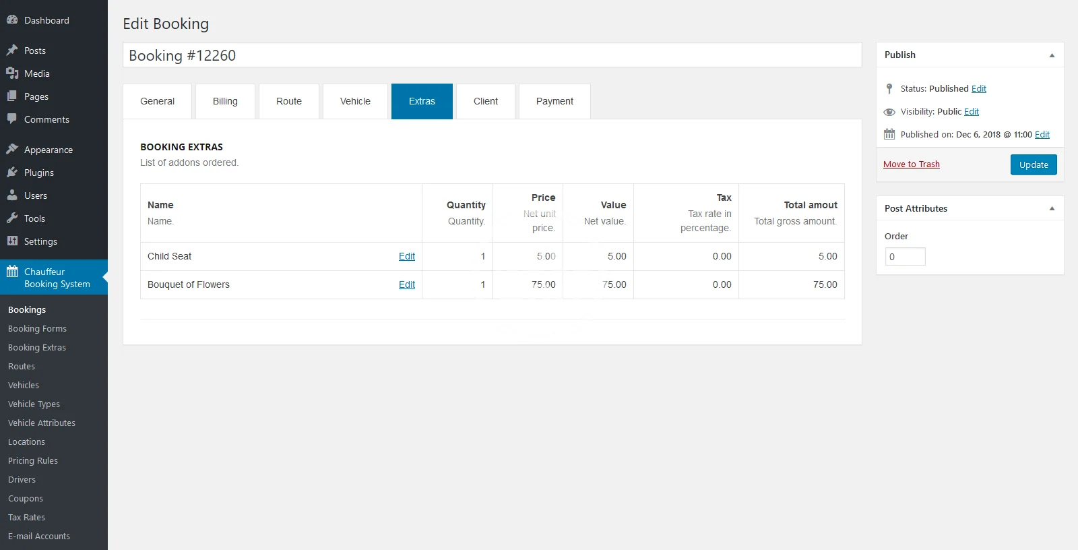
Task: Open Pricing Rules in sidebar
Action: tap(33, 461)
